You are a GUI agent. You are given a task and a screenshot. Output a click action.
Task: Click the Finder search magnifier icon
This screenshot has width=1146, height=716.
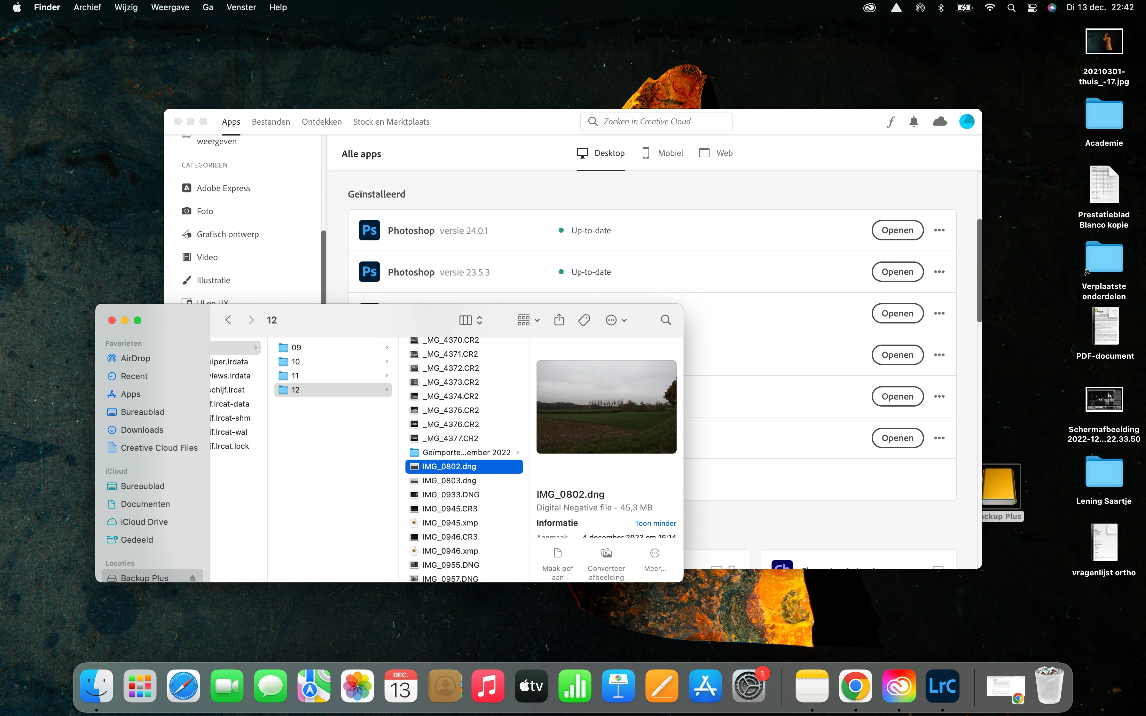tap(665, 320)
